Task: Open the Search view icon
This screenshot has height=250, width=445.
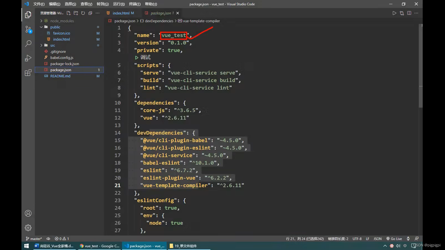Action: 28,44
